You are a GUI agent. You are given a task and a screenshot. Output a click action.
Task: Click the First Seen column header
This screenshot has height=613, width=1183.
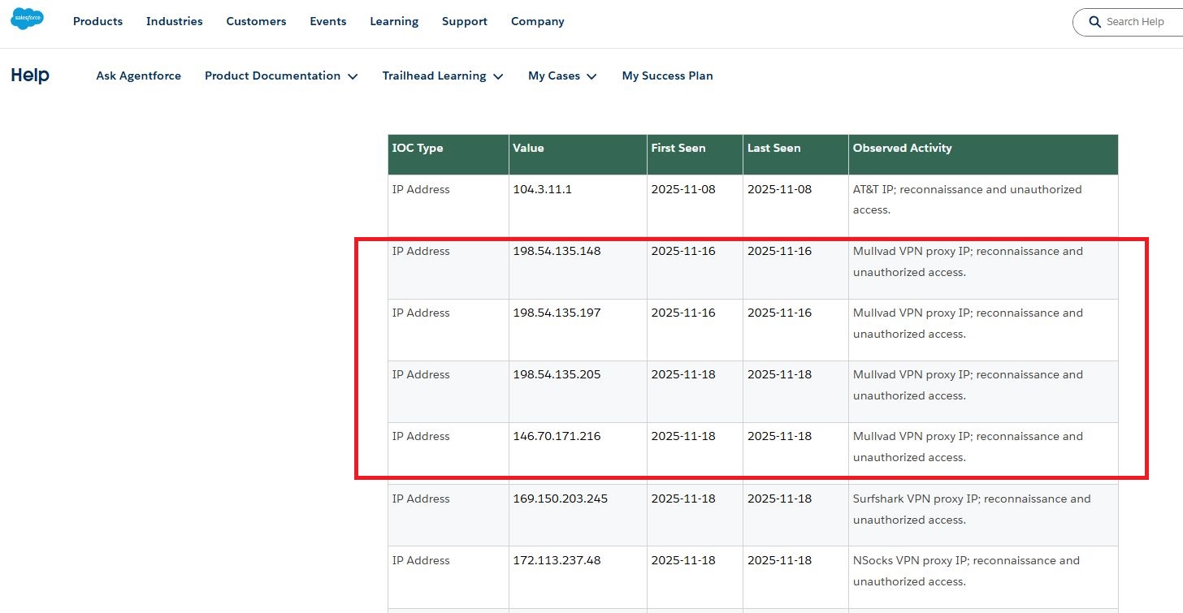pos(678,148)
